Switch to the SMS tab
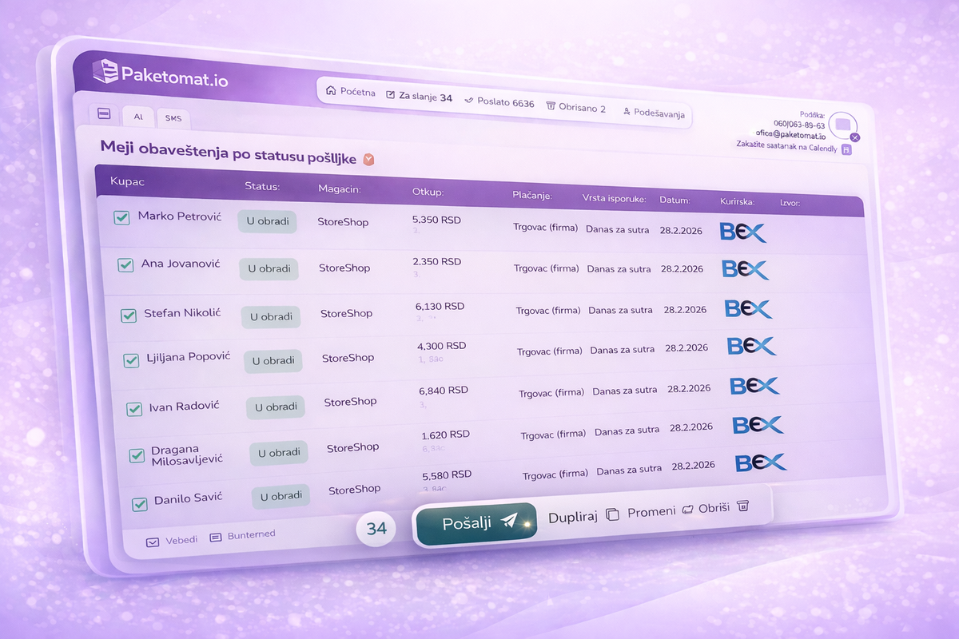Screen dimensions: 959x639 pyautogui.click(x=173, y=119)
